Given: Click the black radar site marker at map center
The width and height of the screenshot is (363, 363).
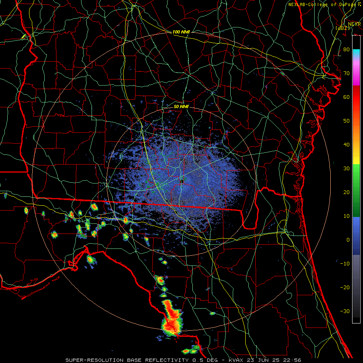Looking at the screenshot, I should click(x=182, y=181).
